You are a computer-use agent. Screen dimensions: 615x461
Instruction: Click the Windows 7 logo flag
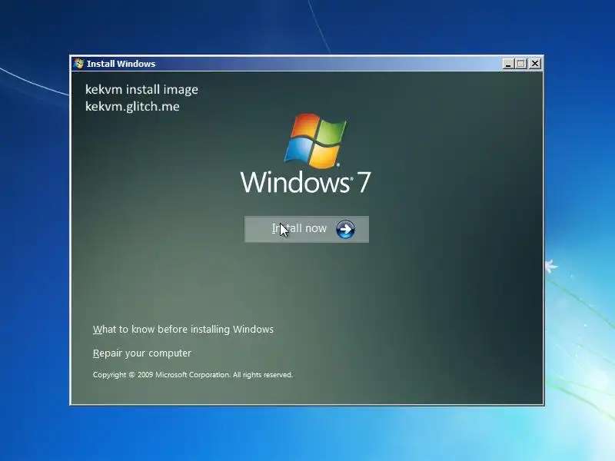pos(315,141)
